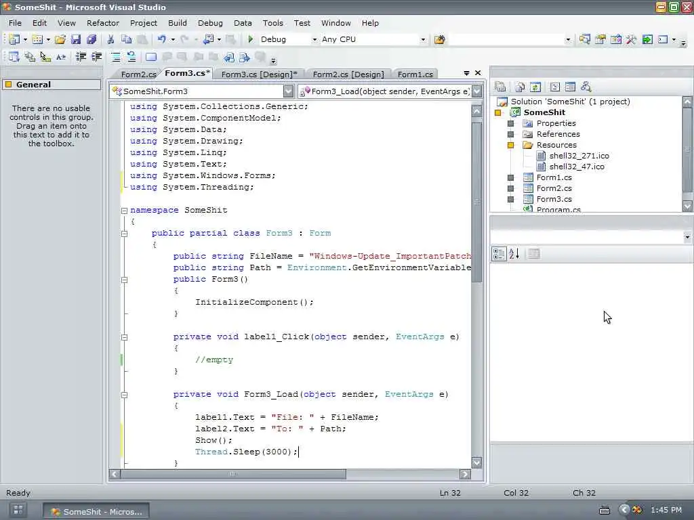Collapse the label1_Click method block

pyautogui.click(x=125, y=337)
